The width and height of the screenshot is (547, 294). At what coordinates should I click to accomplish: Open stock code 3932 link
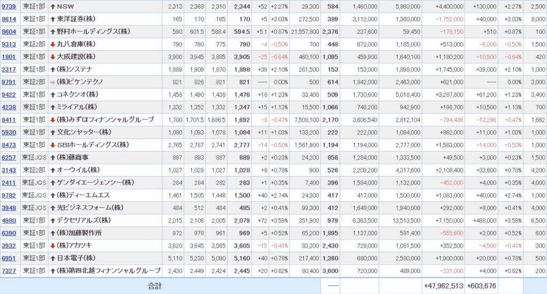tap(9, 245)
